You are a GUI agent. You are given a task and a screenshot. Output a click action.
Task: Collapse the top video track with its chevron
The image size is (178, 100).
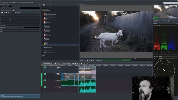click(43, 67)
